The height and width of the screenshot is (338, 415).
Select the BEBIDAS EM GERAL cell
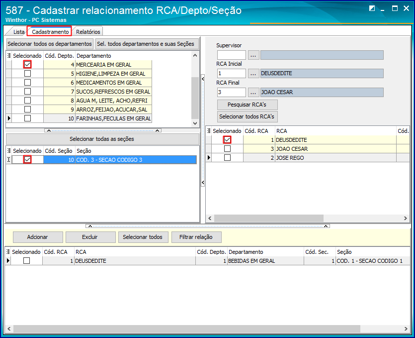[265, 261]
